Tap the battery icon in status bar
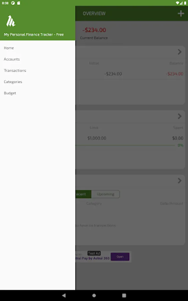The image size is (188, 301). click(185, 3)
